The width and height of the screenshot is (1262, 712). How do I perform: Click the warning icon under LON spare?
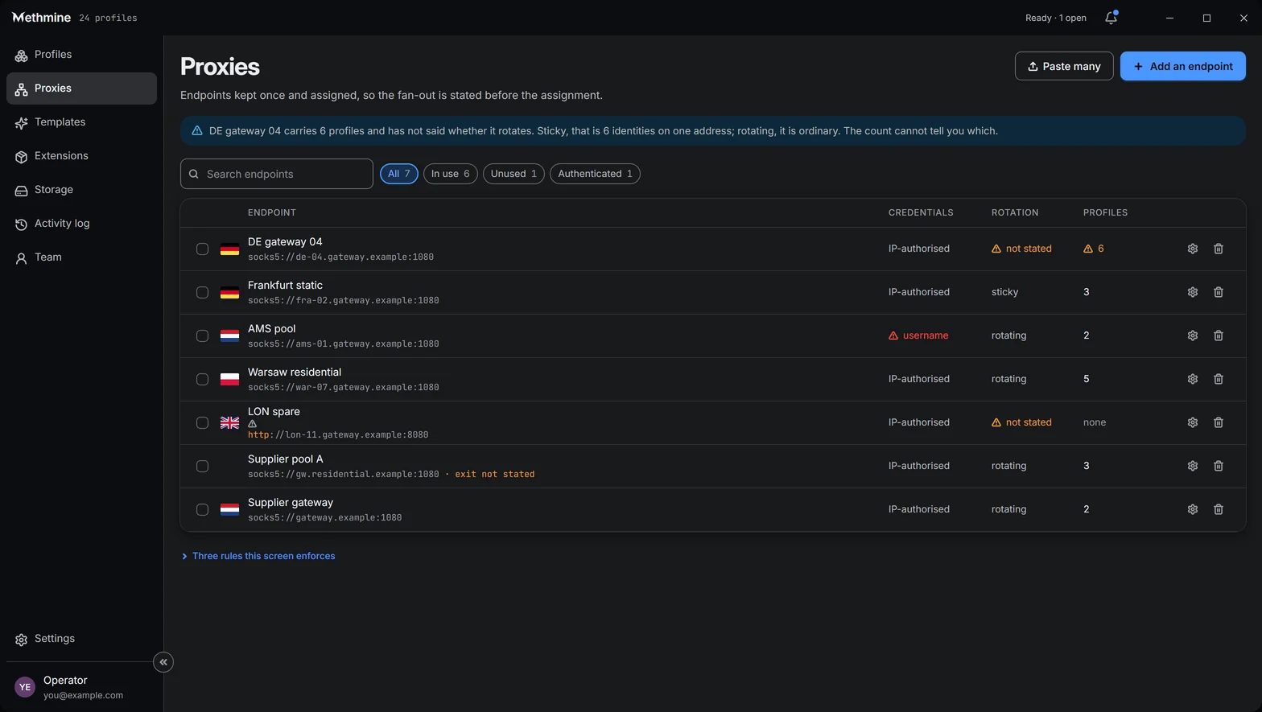click(x=252, y=424)
